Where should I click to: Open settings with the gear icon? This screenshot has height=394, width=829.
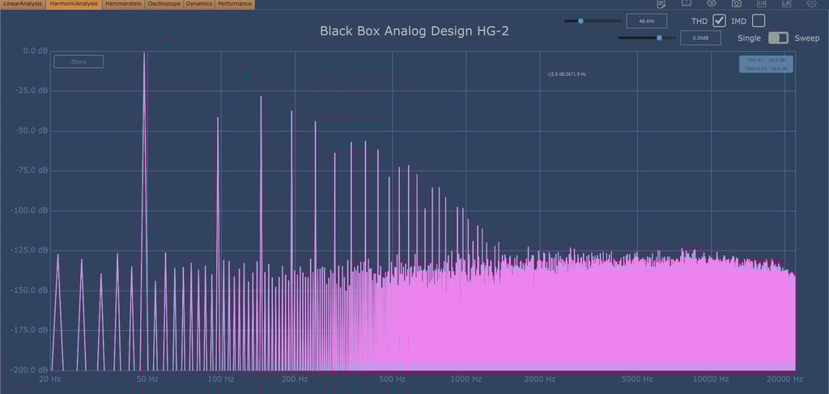(811, 3)
